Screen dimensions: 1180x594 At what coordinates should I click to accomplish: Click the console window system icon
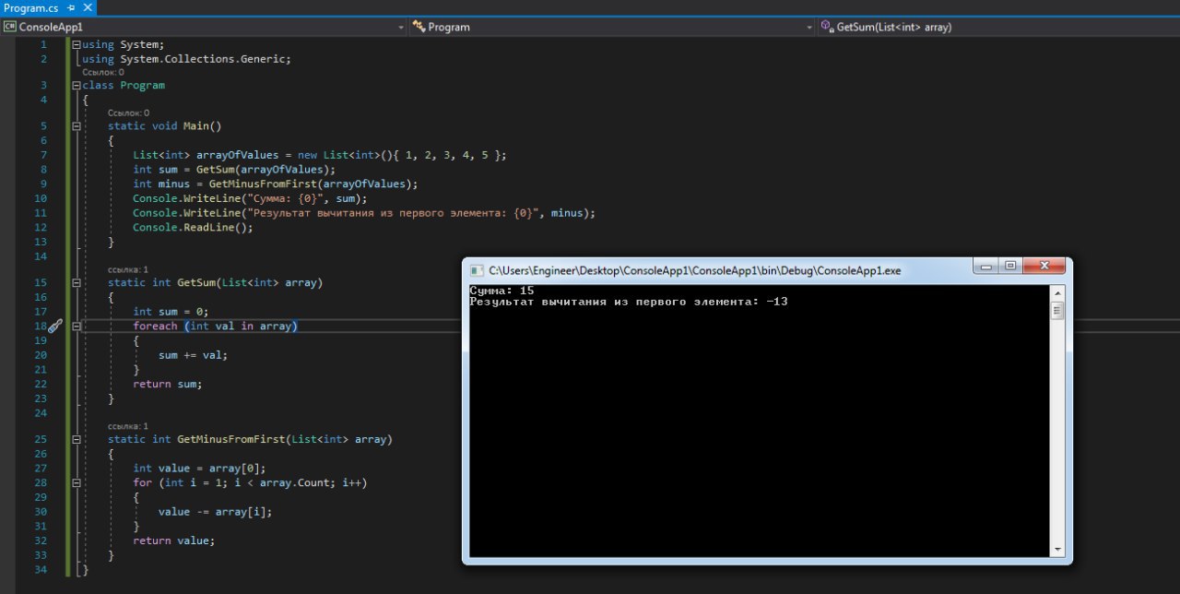pyautogui.click(x=477, y=270)
